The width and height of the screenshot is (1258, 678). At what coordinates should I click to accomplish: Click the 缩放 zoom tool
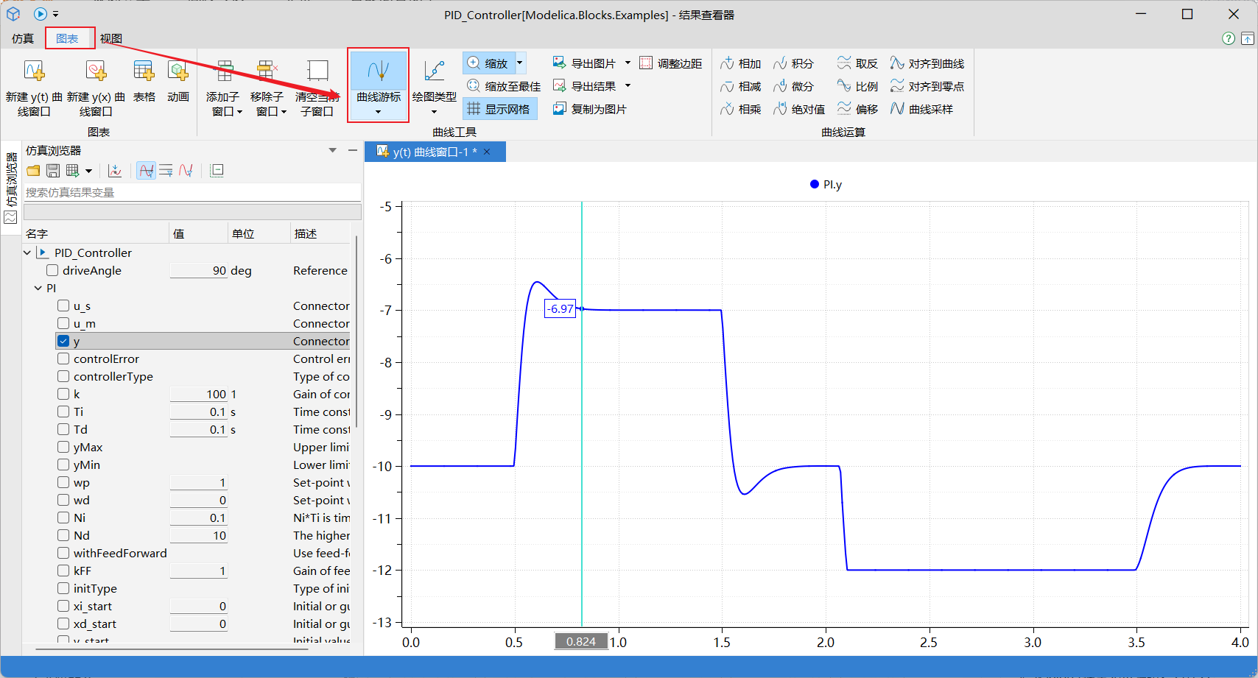488,63
